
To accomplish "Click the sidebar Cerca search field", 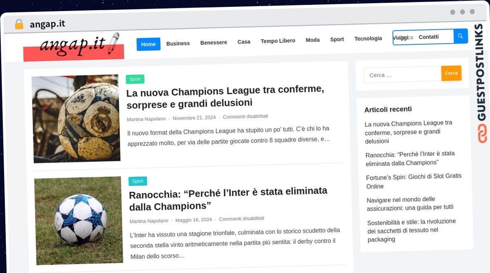I will pos(403,75).
